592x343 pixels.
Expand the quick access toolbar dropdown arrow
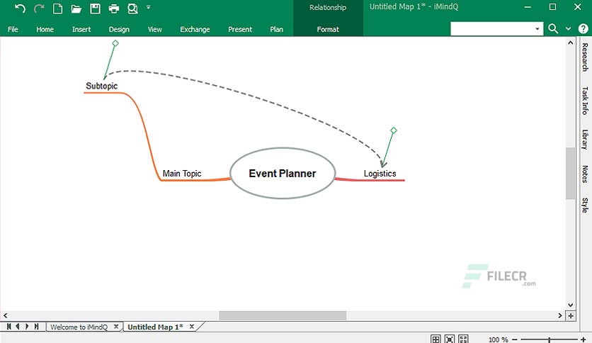click(149, 7)
